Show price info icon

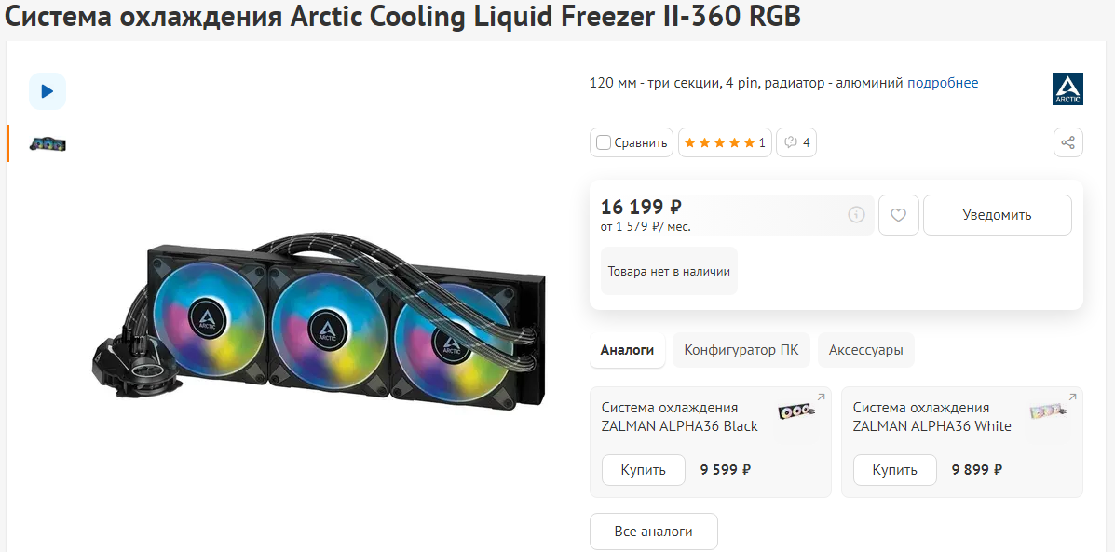click(x=856, y=215)
